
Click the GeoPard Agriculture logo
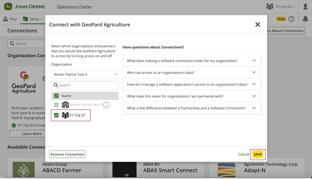pyautogui.click(x=24, y=83)
